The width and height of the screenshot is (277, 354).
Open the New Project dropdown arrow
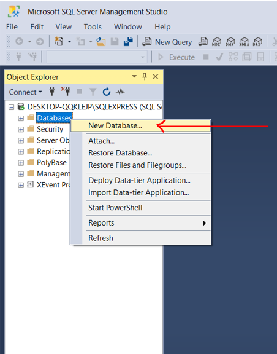[70, 42]
